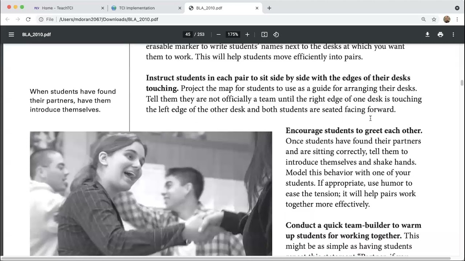
Task: Select the BLA_2010.pdf tab
Action: 223,8
